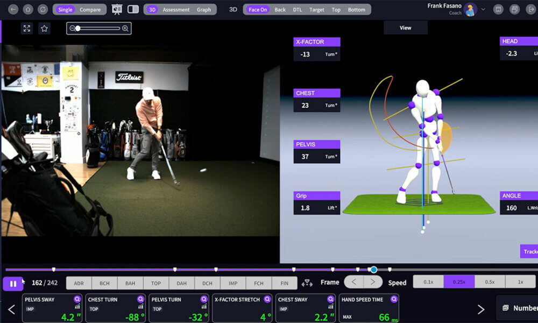
Task: Select the split-view layout icon
Action: point(134,9)
